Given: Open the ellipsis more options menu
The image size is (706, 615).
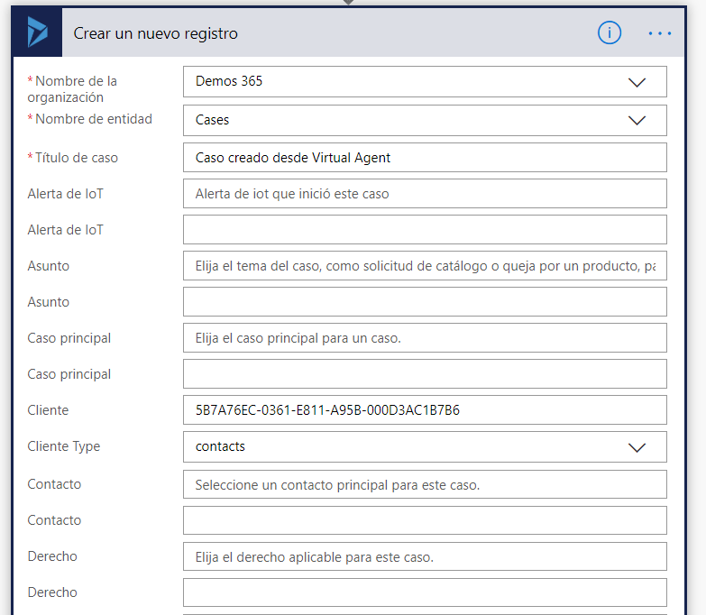Looking at the screenshot, I should coord(660,33).
